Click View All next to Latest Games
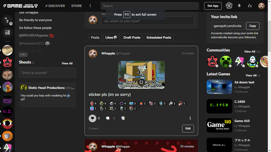271x152 pixels. tap(251, 75)
